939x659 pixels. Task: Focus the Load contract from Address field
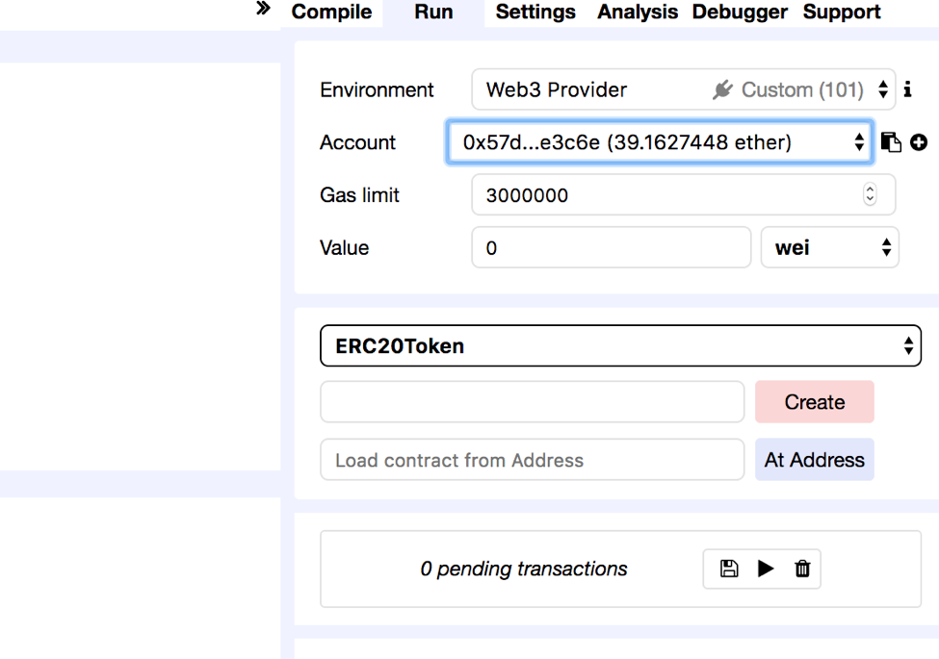(x=533, y=460)
